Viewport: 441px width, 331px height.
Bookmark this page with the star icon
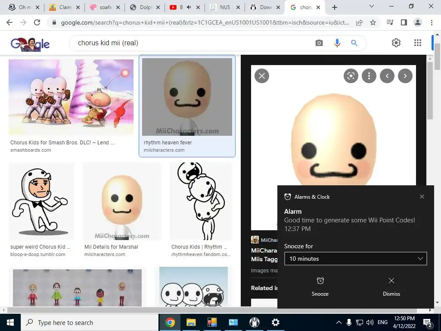click(x=373, y=22)
